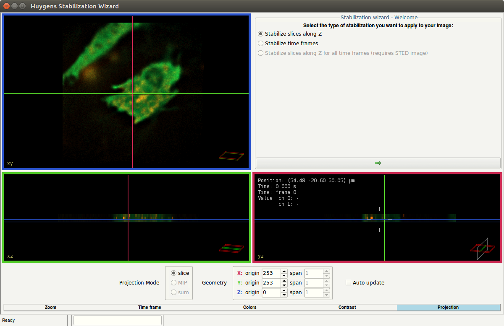Viewport: 504px width, 326px height.
Task: Click the status bar text field
Action: point(118,321)
